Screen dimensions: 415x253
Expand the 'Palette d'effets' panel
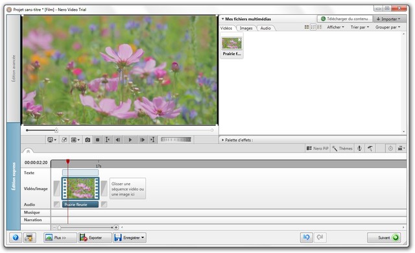223,140
